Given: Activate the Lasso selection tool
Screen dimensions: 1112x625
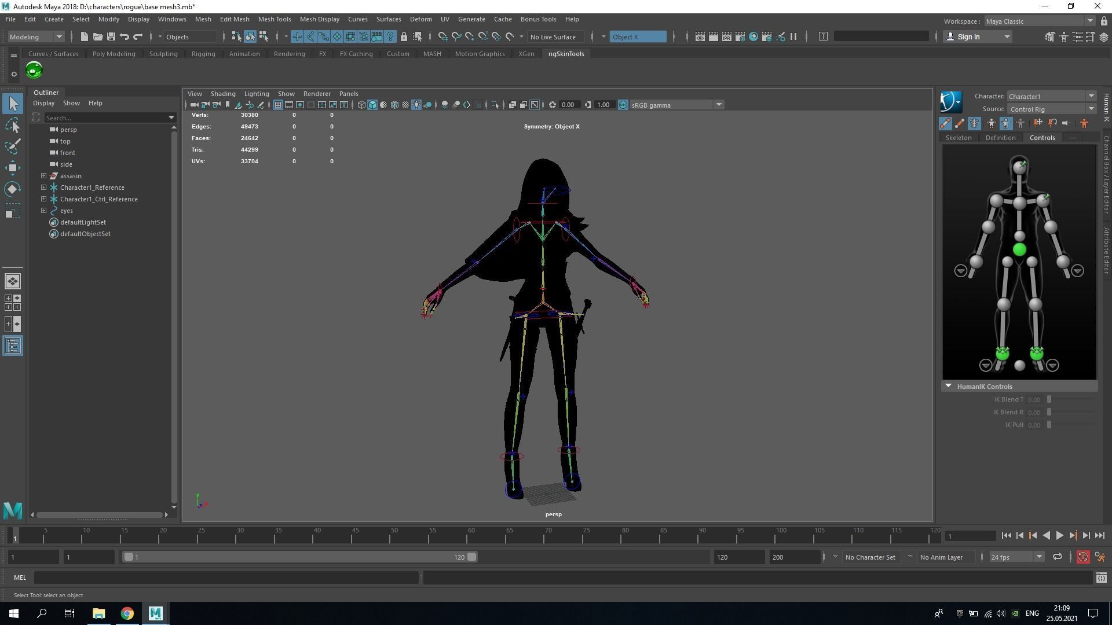Looking at the screenshot, I should tap(13, 125).
